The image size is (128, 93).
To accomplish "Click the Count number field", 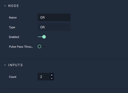I will pyautogui.click(x=44, y=77).
